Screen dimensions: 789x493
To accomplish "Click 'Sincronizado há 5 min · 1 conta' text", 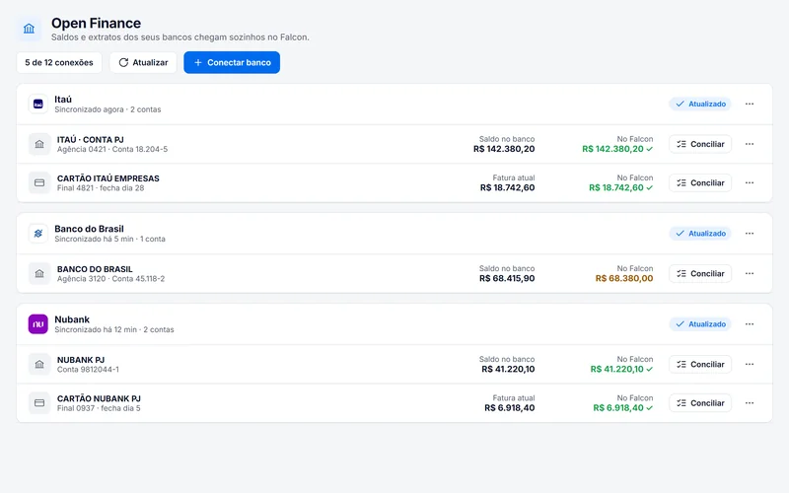I will (109, 239).
